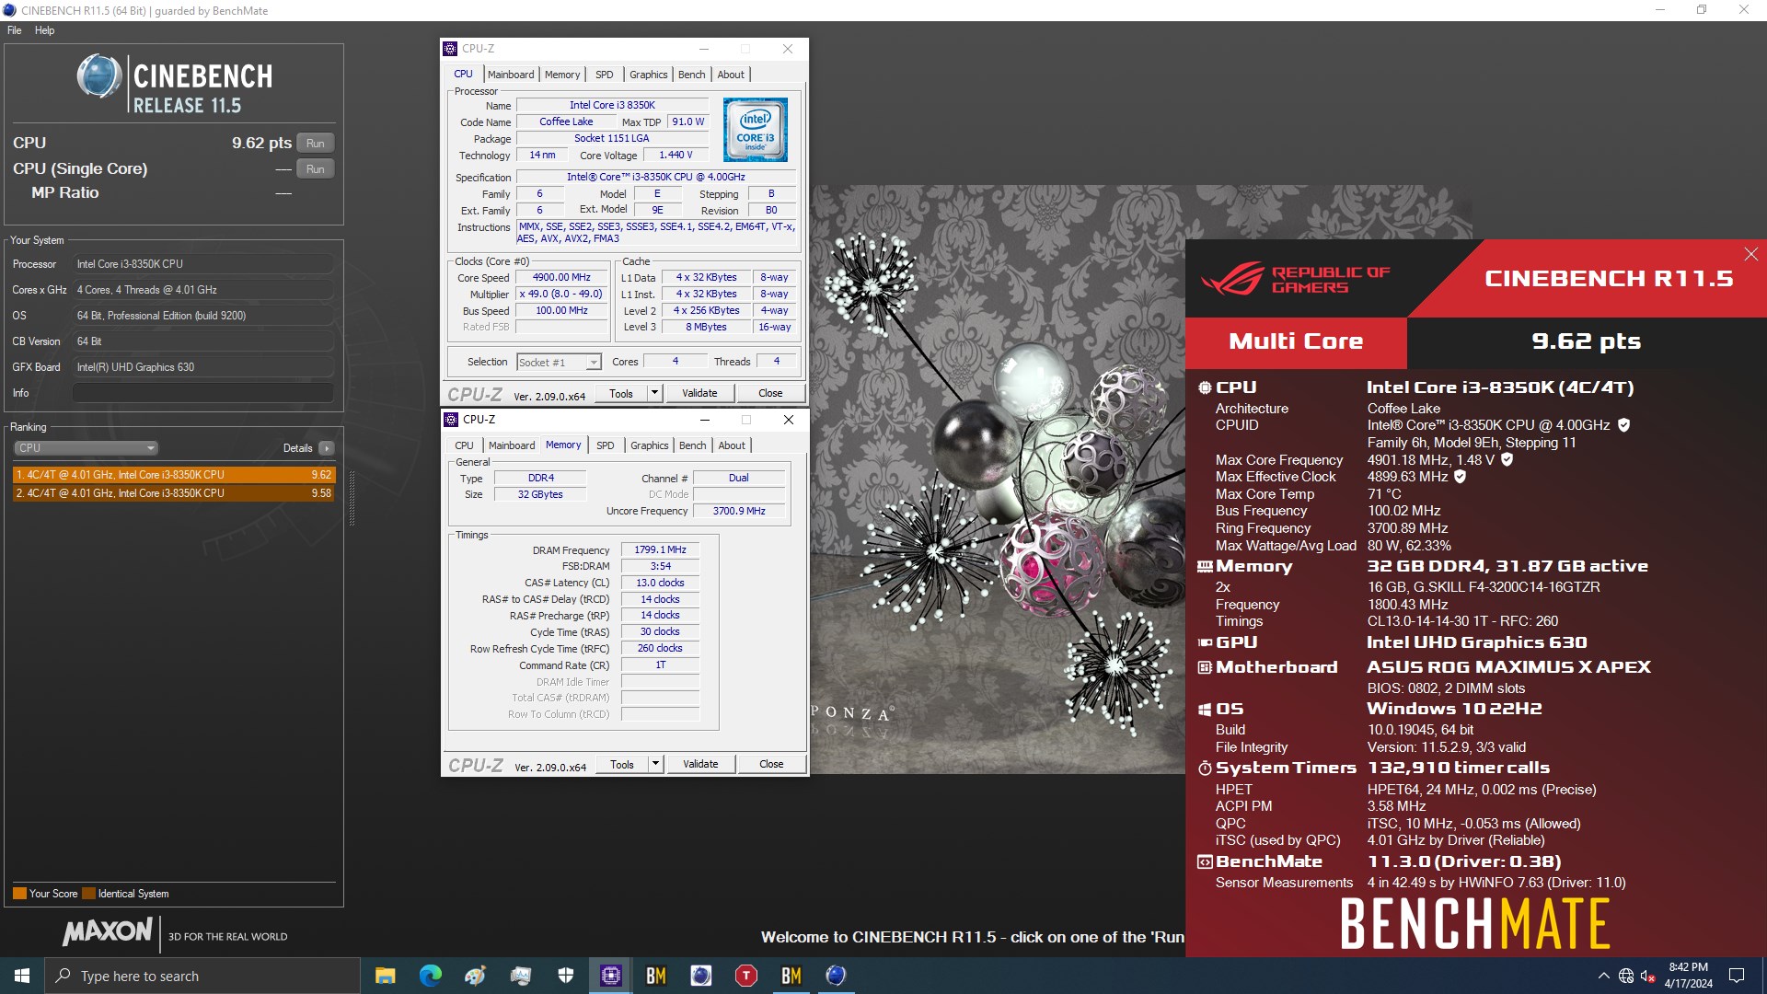
Task: Open Graphics tab in lower CPU-Z window
Action: click(650, 445)
